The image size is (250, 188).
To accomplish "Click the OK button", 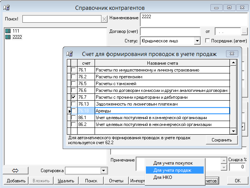I will [x=237, y=181].
